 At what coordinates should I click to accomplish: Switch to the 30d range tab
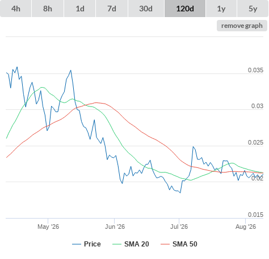146,9
